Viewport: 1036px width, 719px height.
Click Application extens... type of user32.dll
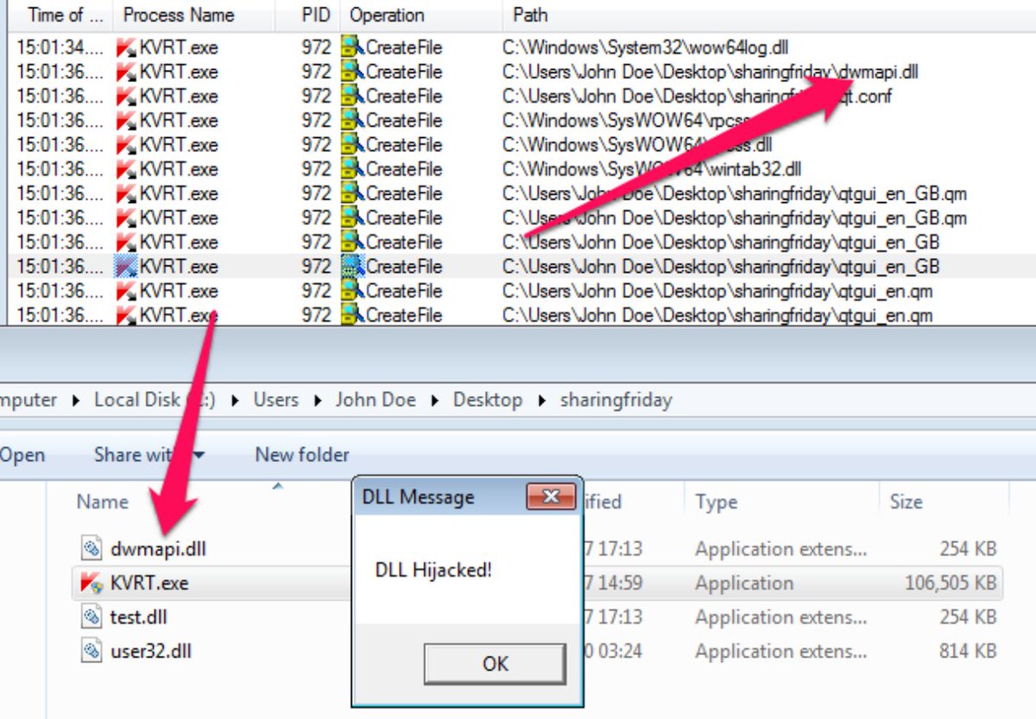click(780, 650)
